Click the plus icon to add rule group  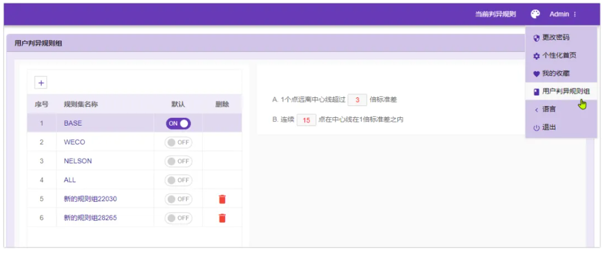42,83
